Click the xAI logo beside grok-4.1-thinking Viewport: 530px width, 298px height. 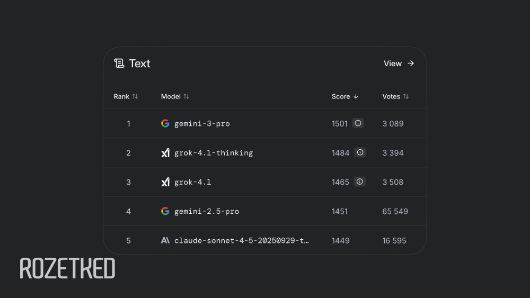(165, 153)
